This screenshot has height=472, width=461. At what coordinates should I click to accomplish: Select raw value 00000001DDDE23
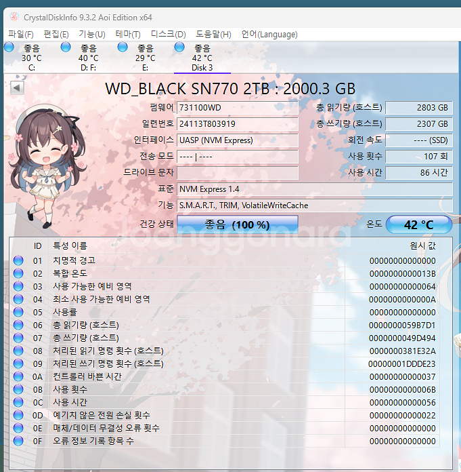click(402, 364)
